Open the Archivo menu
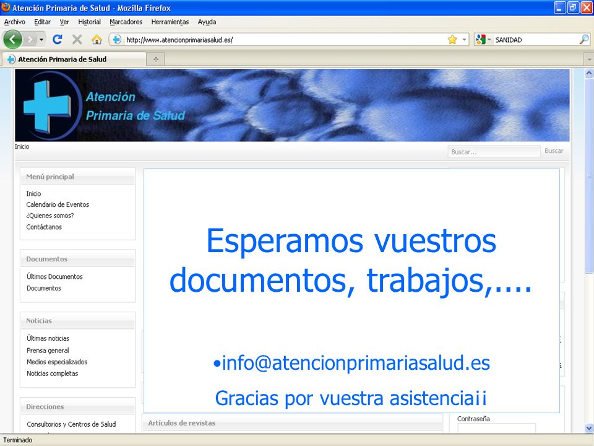The height and width of the screenshot is (446, 594). click(15, 22)
